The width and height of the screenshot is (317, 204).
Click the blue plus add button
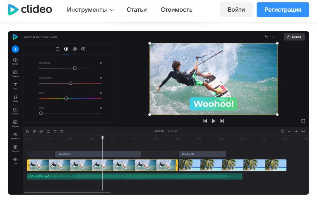tap(15, 49)
